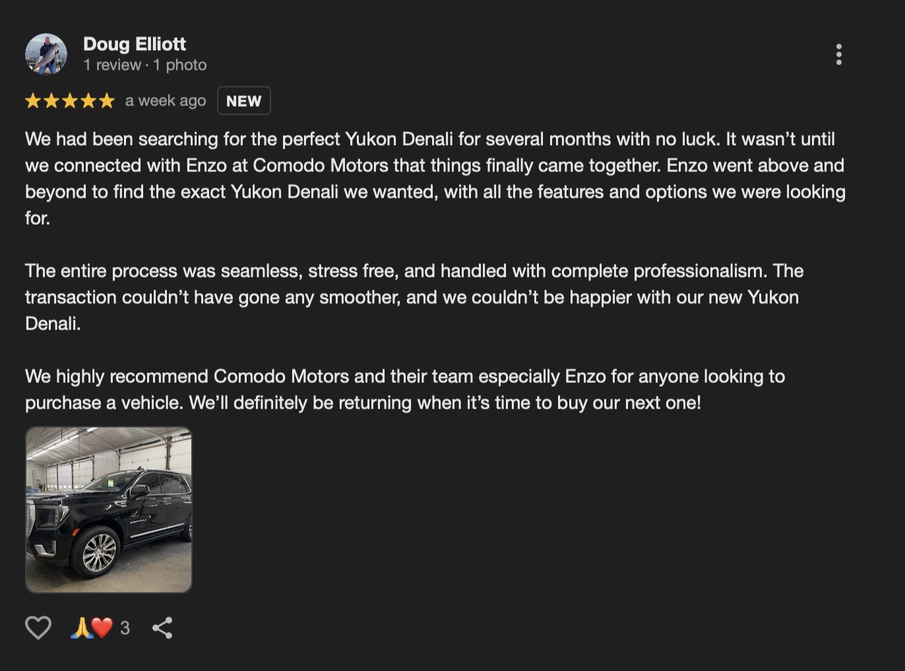Click the fourth gold rating star
This screenshot has width=905, height=671.
pyautogui.click(x=88, y=101)
